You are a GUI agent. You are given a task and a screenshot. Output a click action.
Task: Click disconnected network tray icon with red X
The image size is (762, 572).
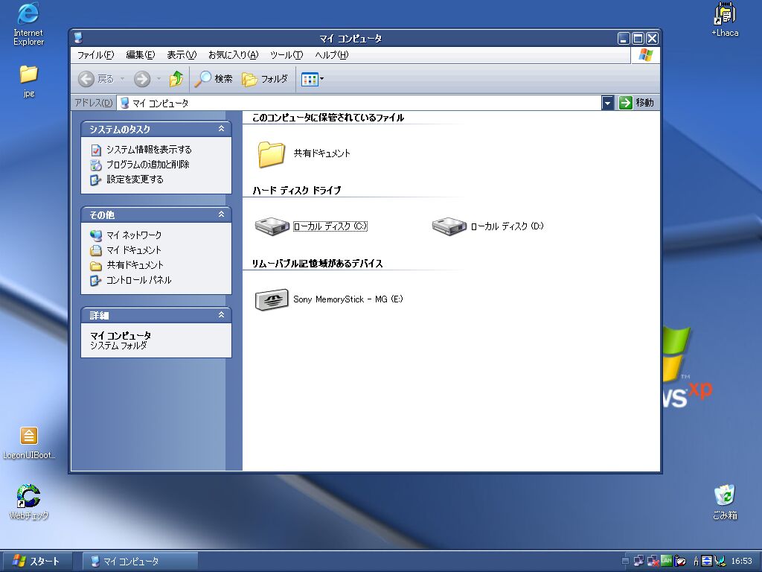click(x=653, y=561)
